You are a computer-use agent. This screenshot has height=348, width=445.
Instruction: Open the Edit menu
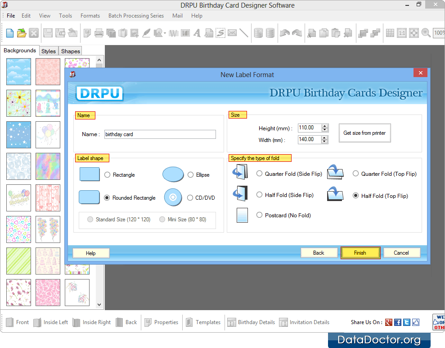(x=26, y=16)
